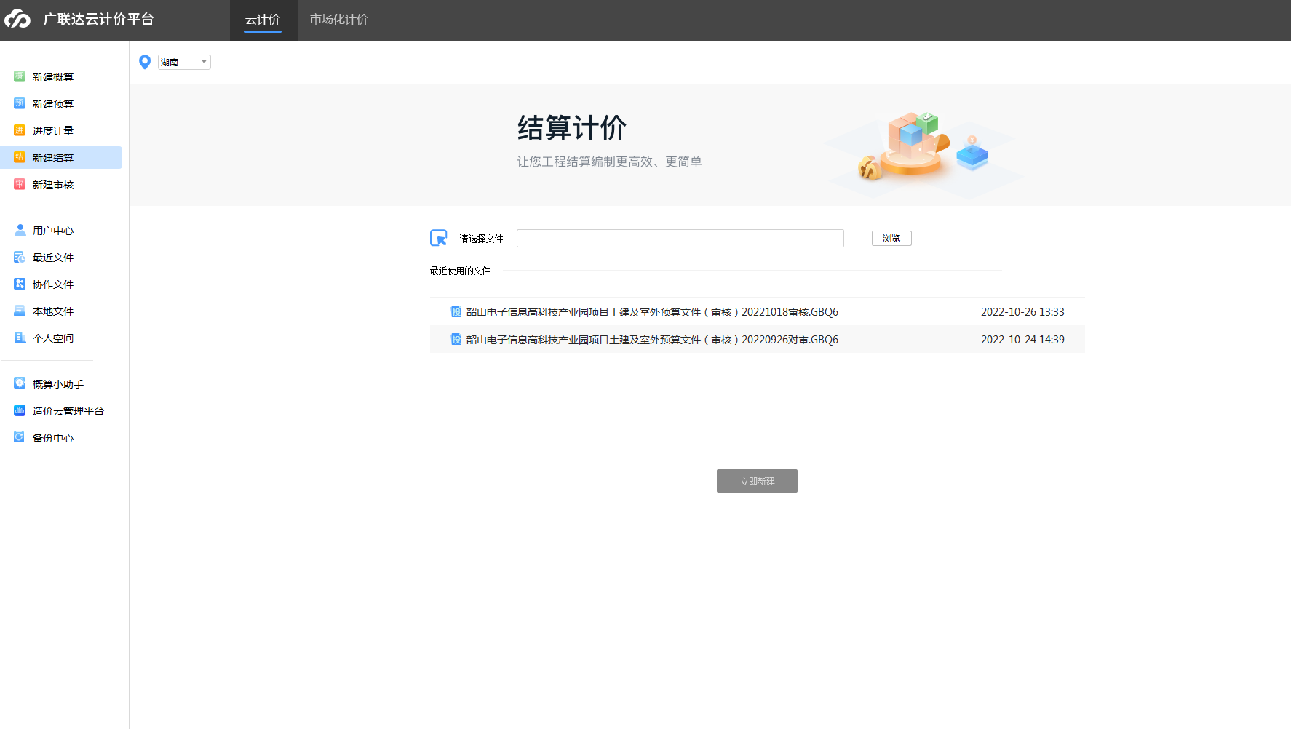
Task: Switch to the 市场化计价 tab
Action: coord(339,20)
